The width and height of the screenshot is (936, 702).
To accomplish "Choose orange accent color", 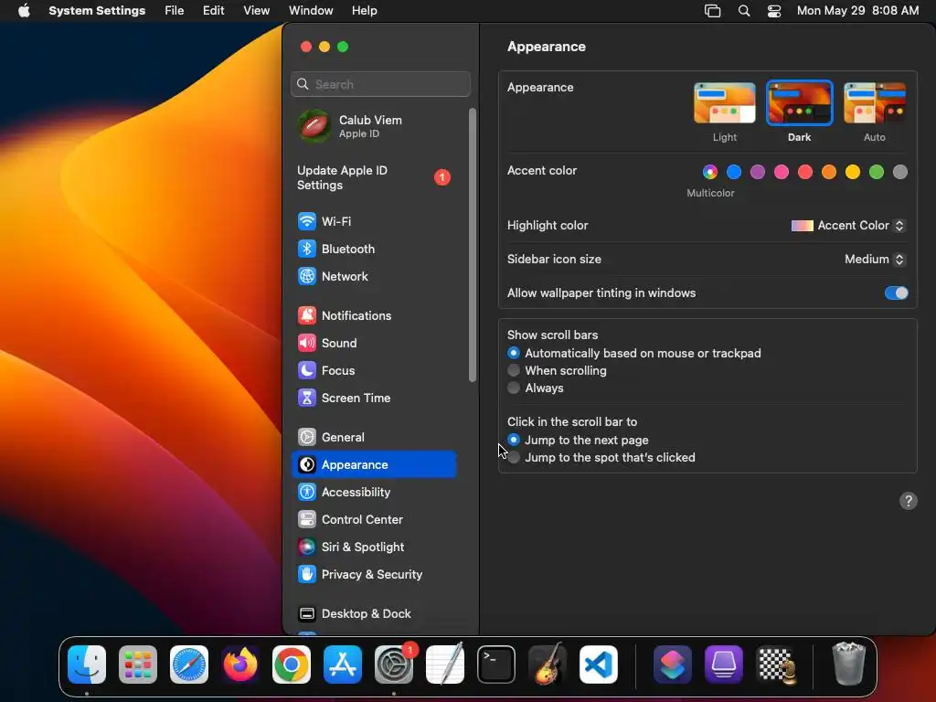I will [828, 172].
